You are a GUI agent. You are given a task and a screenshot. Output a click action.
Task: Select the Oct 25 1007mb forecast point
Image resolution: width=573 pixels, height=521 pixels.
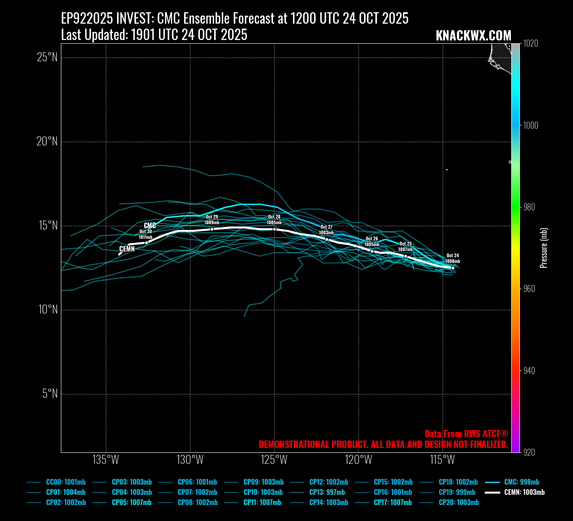click(405, 256)
